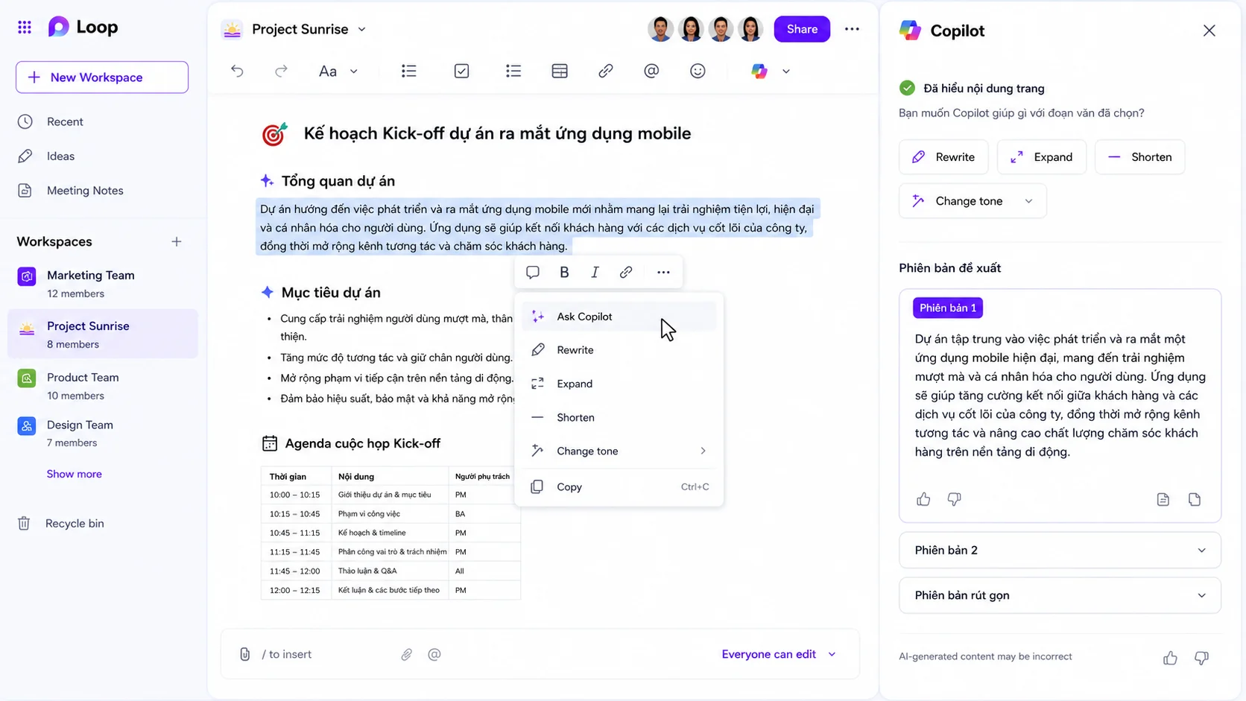1246x701 pixels.
Task: Click the app launcher grid icon
Action: click(25, 28)
